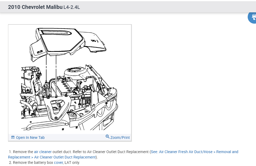Click the L4-2.4L engine label
256x166 pixels.
[72, 7]
